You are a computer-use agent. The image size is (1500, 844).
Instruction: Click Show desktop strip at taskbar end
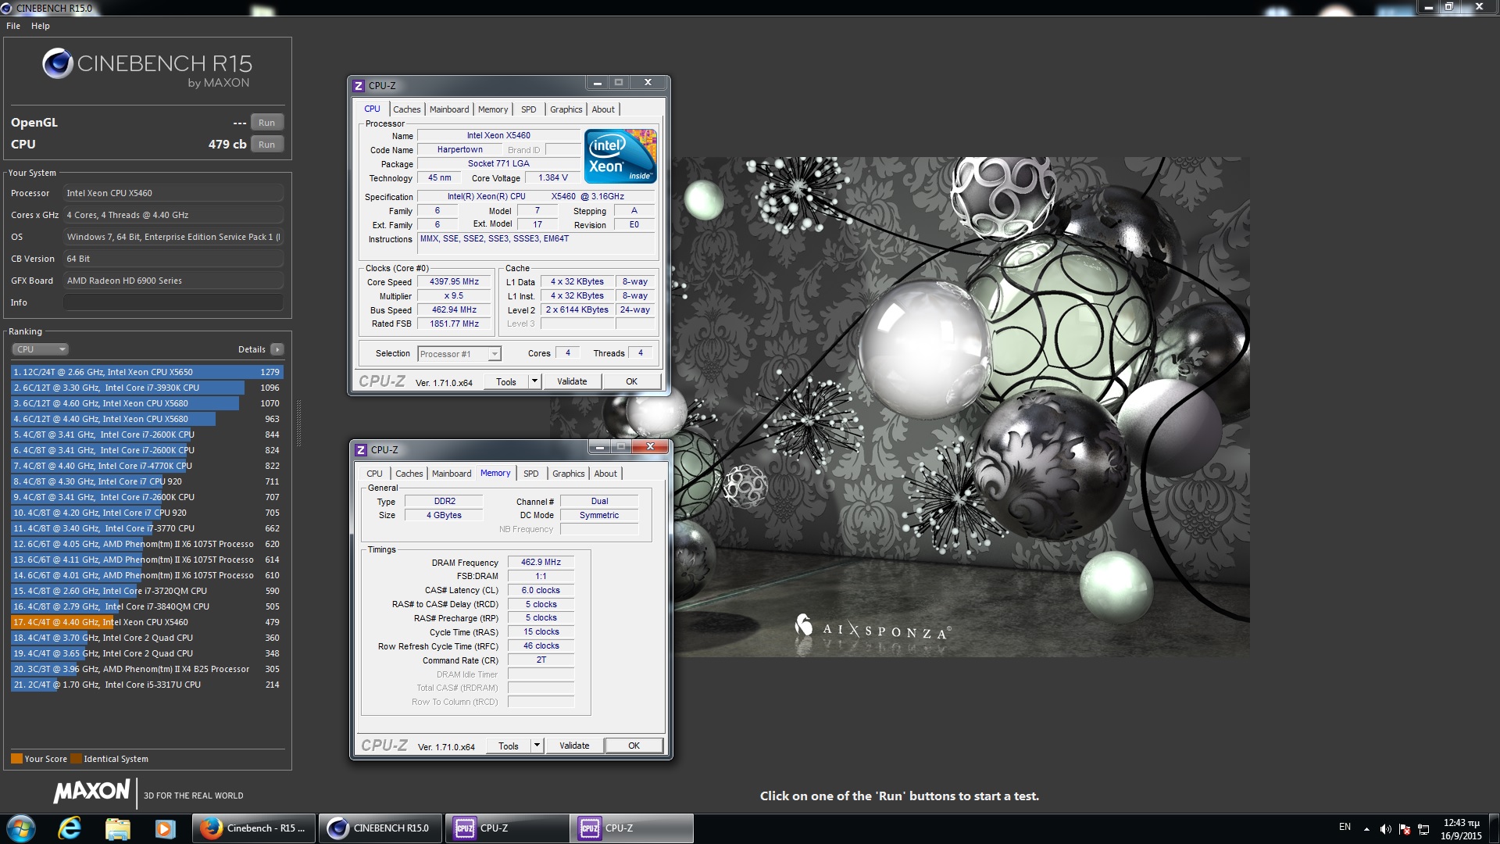1494,828
